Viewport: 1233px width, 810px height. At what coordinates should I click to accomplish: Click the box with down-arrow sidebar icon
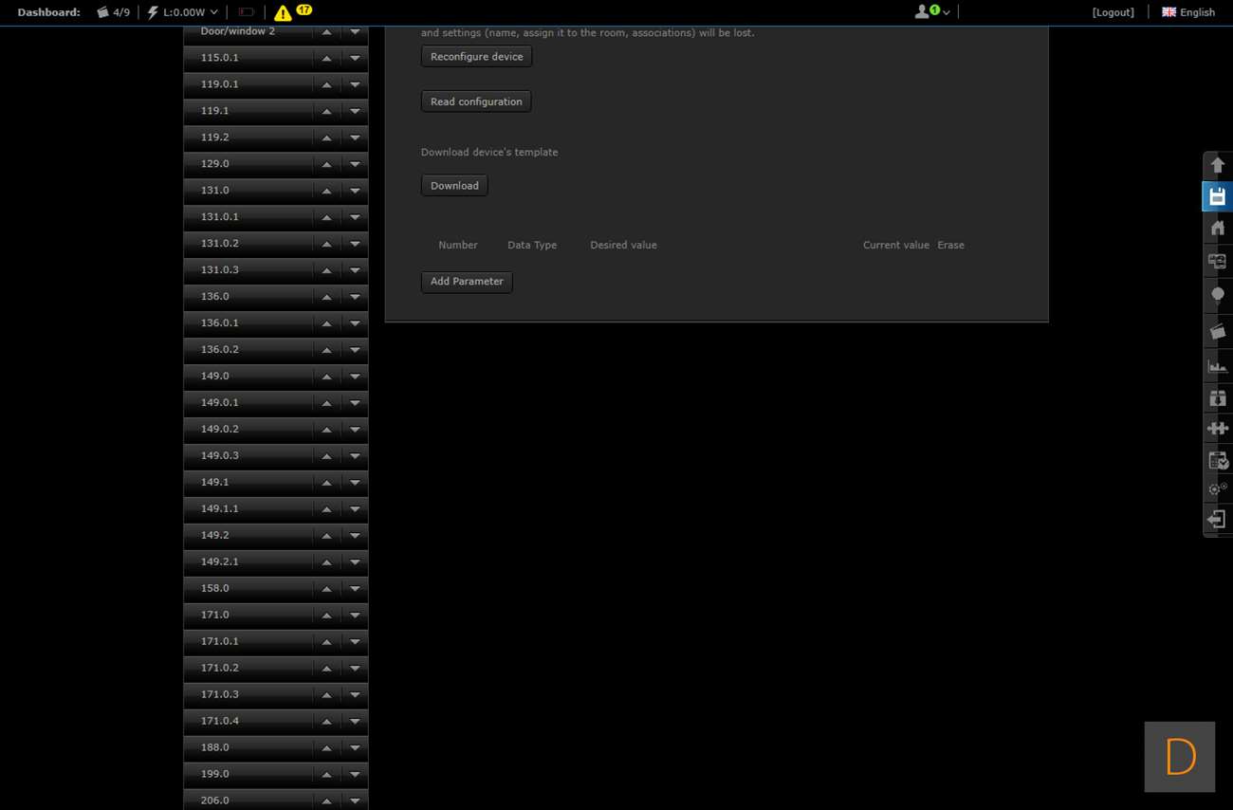click(x=1218, y=398)
